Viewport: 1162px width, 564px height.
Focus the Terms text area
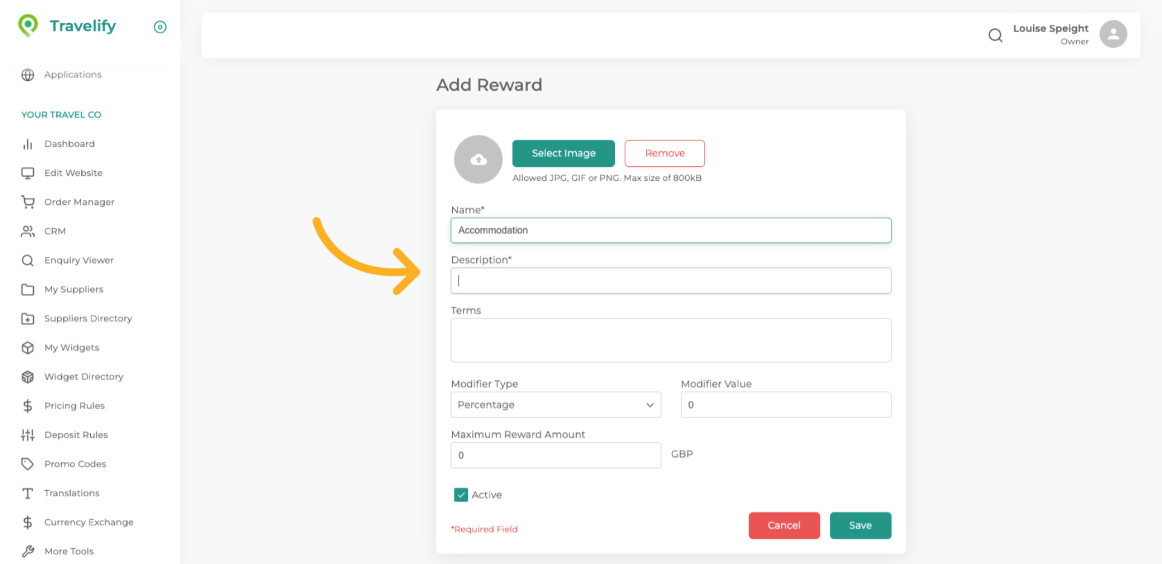click(x=670, y=340)
